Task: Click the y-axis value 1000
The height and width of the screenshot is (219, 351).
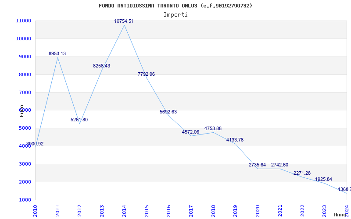Action: (x=25, y=200)
